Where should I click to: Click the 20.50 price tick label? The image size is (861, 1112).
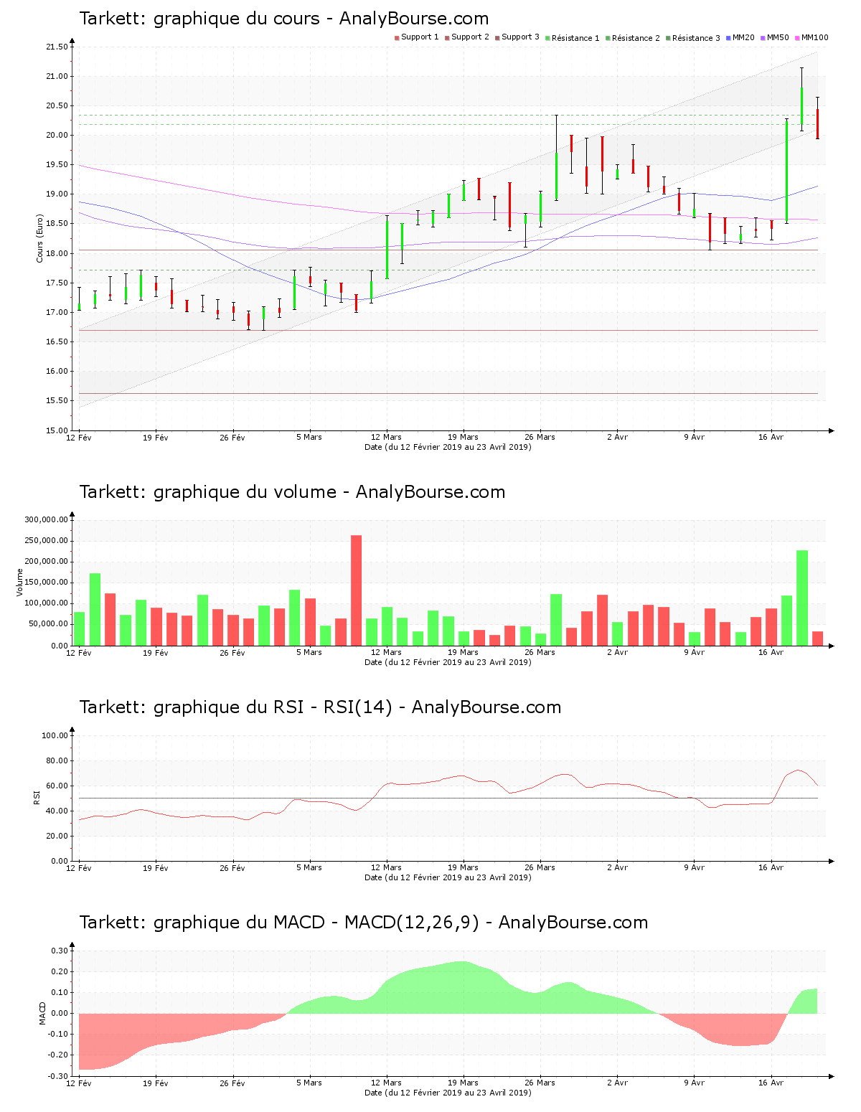point(57,106)
